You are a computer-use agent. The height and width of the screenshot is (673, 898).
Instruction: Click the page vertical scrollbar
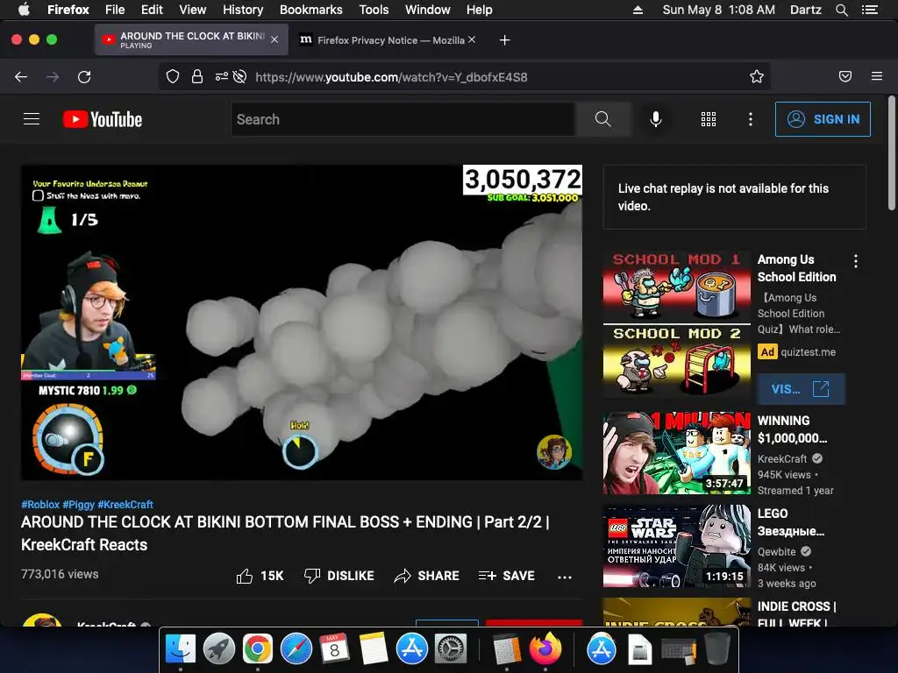891,153
